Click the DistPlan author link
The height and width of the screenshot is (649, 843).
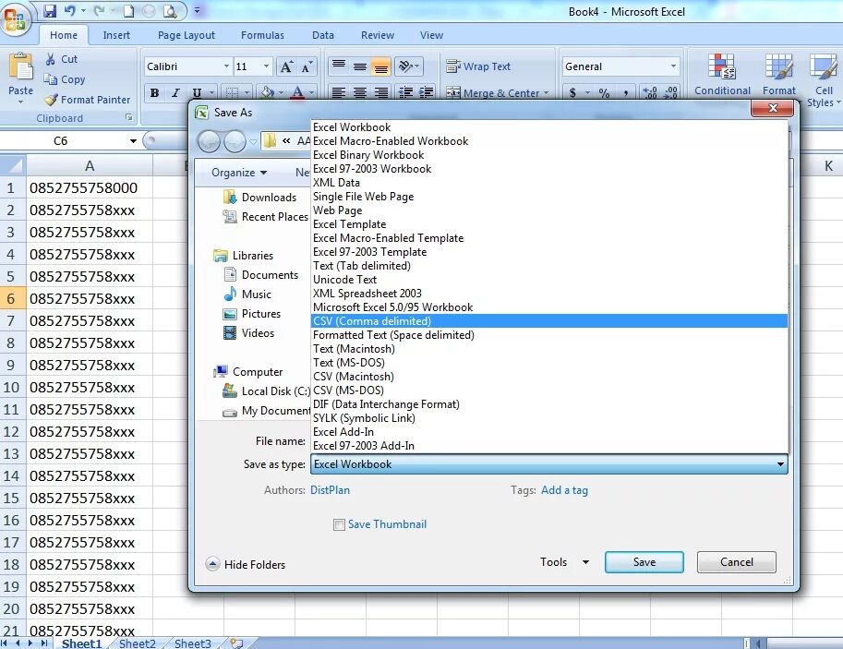[x=331, y=490]
